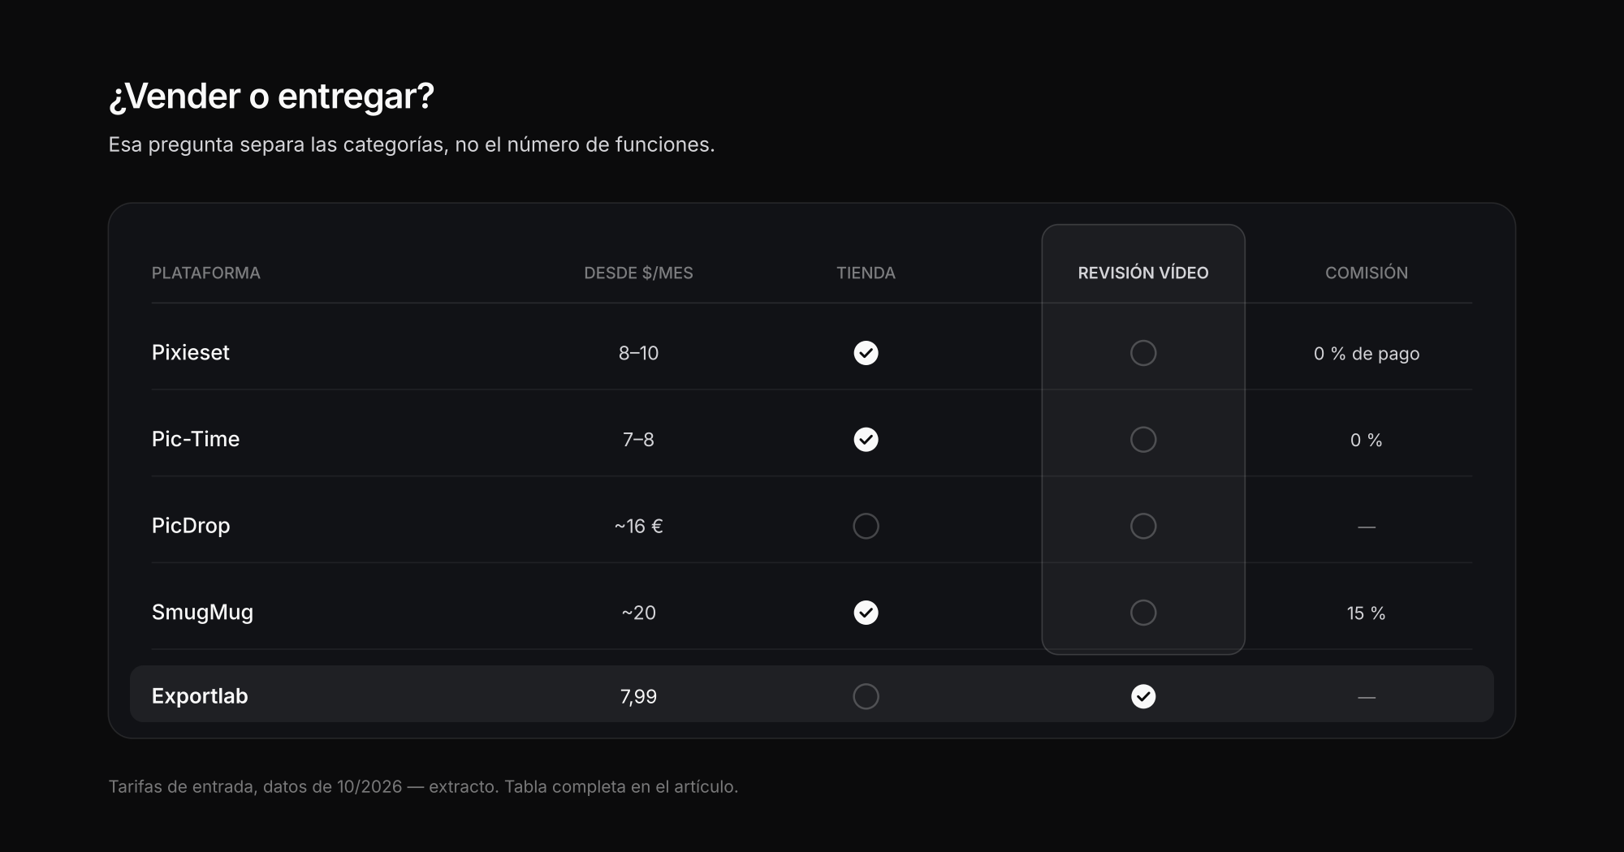
Task: Click the Pixieset platform name
Action: point(191,352)
